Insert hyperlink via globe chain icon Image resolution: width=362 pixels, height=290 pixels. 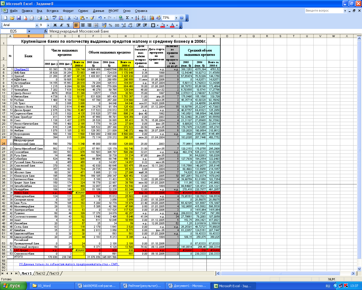pyautogui.click(x=121, y=18)
